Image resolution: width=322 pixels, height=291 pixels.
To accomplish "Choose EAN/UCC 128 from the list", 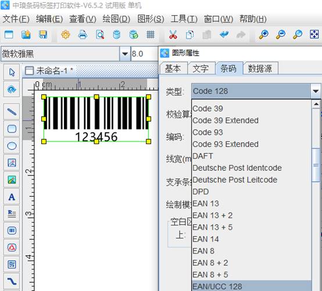I will [x=252, y=286].
